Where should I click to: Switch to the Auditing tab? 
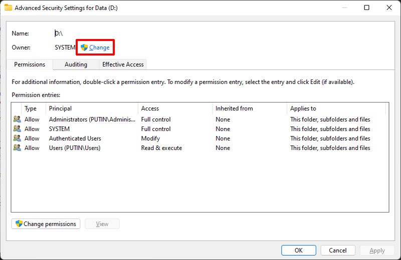(76, 64)
